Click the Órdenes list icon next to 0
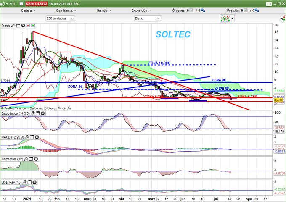 point(191,10)
